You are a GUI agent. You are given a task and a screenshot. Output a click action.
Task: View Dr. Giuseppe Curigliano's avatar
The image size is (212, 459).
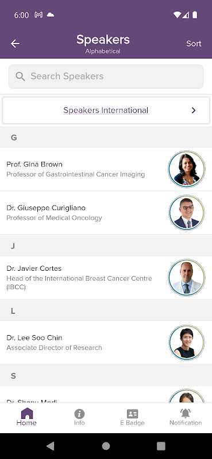[x=187, y=212]
